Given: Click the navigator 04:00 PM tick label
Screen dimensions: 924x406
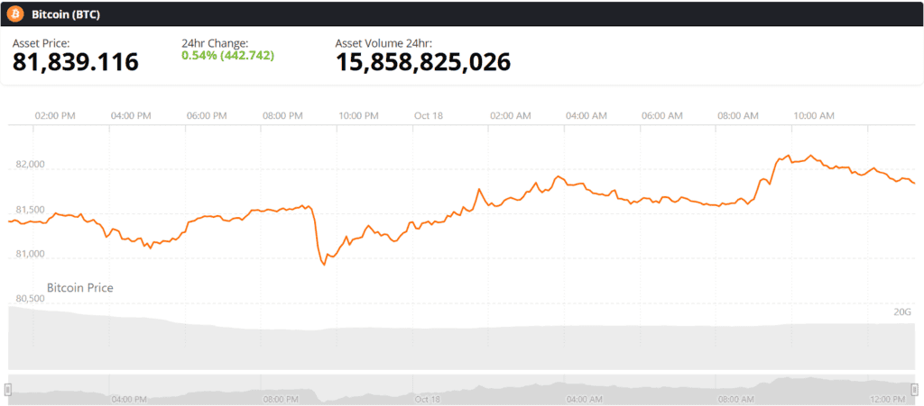Looking at the screenshot, I should 129,399.
